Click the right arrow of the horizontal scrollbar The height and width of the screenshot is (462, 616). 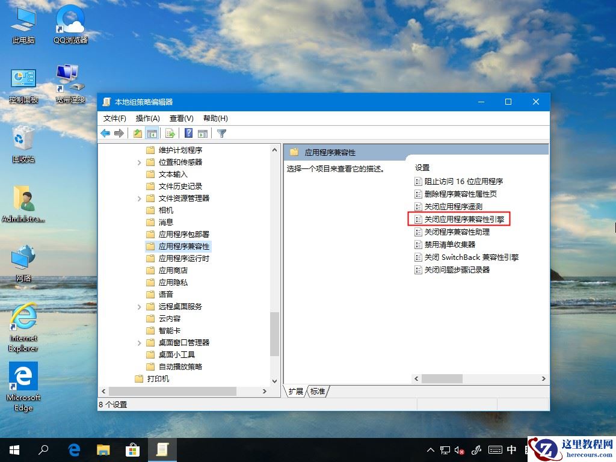coord(543,379)
